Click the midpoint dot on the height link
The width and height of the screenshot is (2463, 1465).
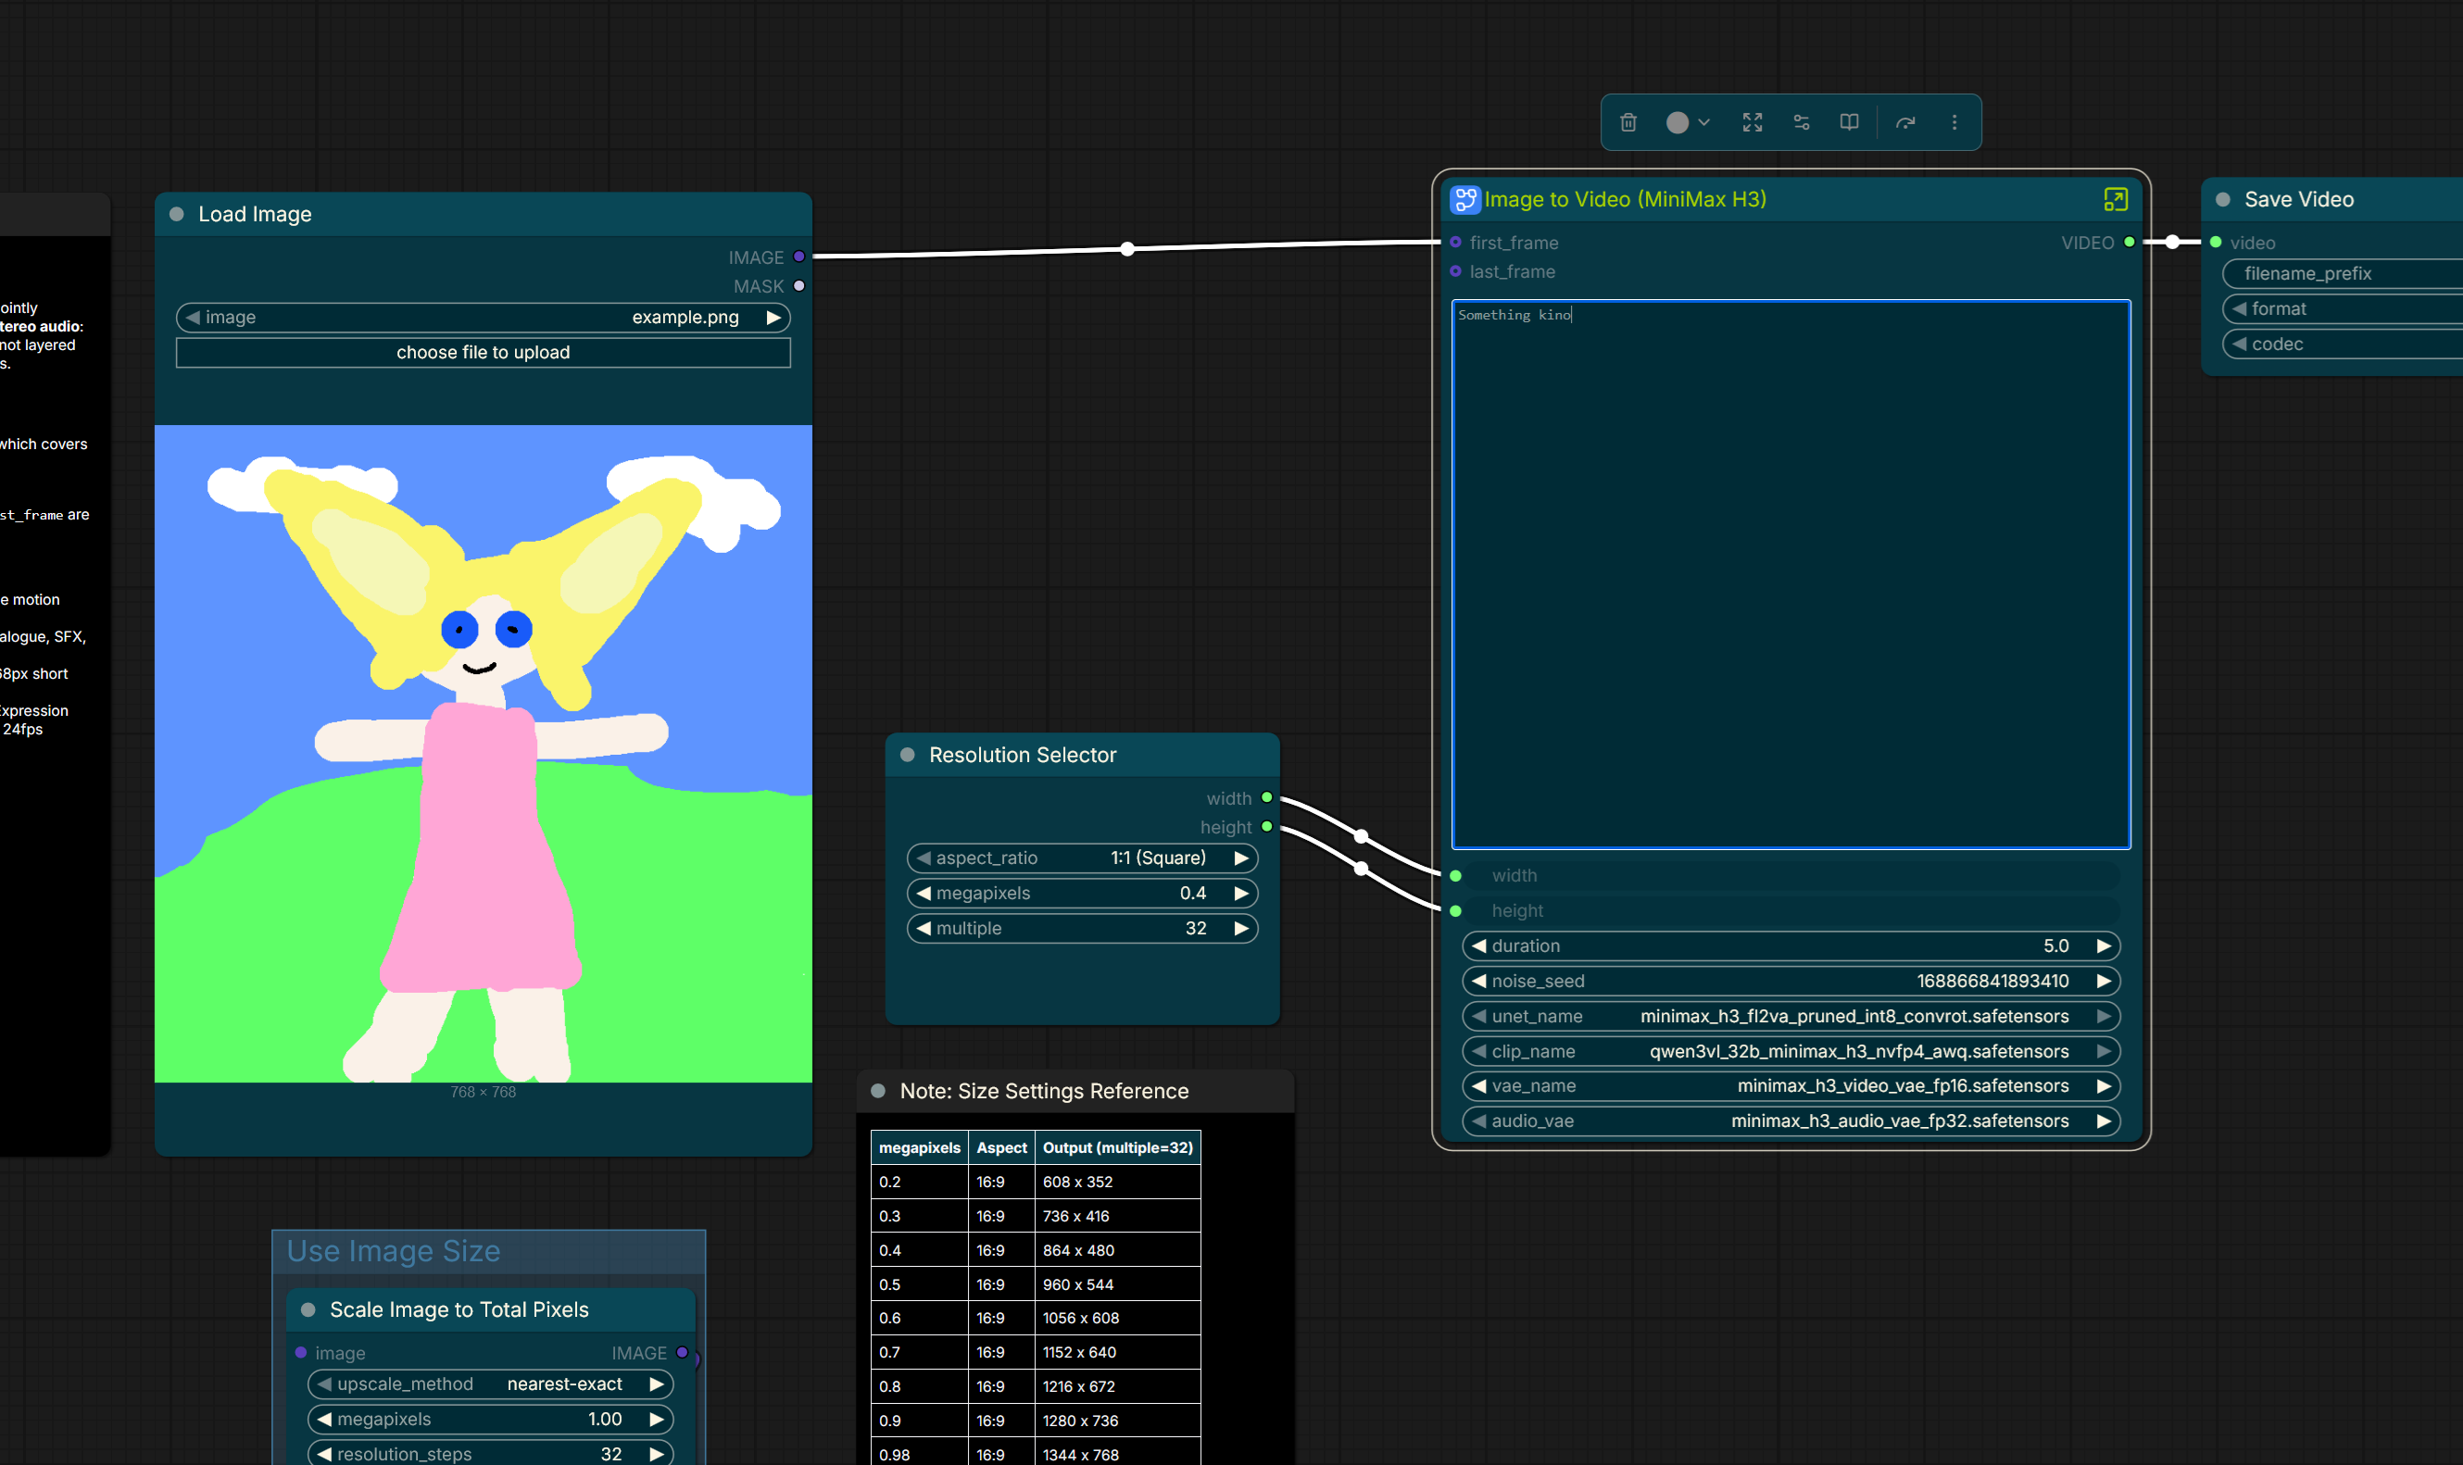[1362, 869]
